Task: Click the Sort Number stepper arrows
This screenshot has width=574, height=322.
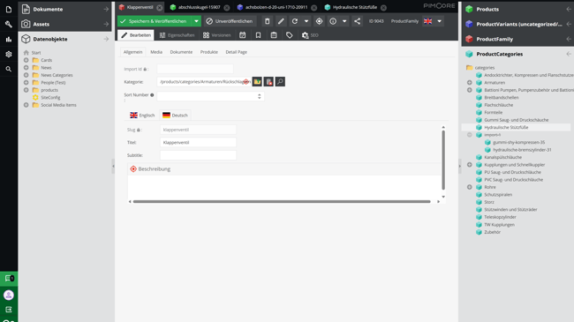Action: click(x=259, y=96)
